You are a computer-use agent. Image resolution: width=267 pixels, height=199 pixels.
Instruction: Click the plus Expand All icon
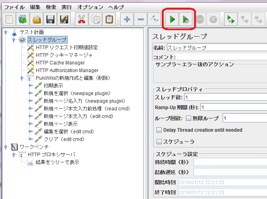127,19
